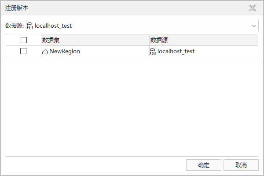Click the 数据源: label beside the dropdown
The height and width of the screenshot is (176, 264).
tap(15, 26)
